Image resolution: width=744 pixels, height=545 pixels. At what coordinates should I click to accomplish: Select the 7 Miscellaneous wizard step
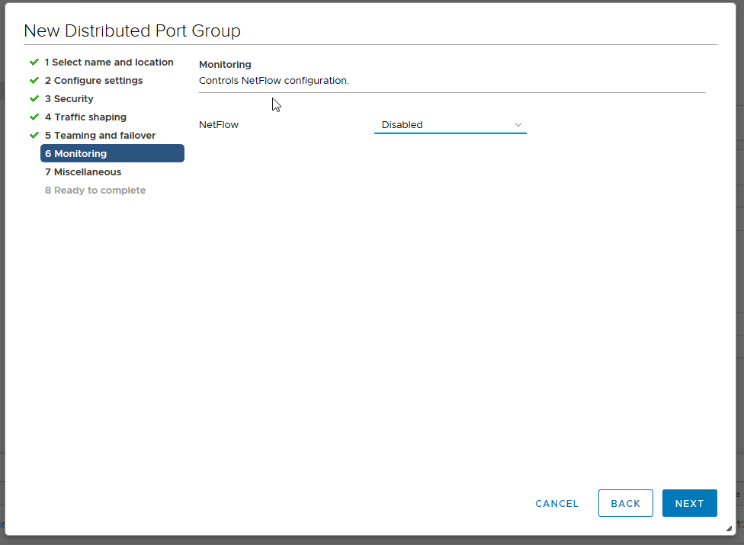click(82, 172)
